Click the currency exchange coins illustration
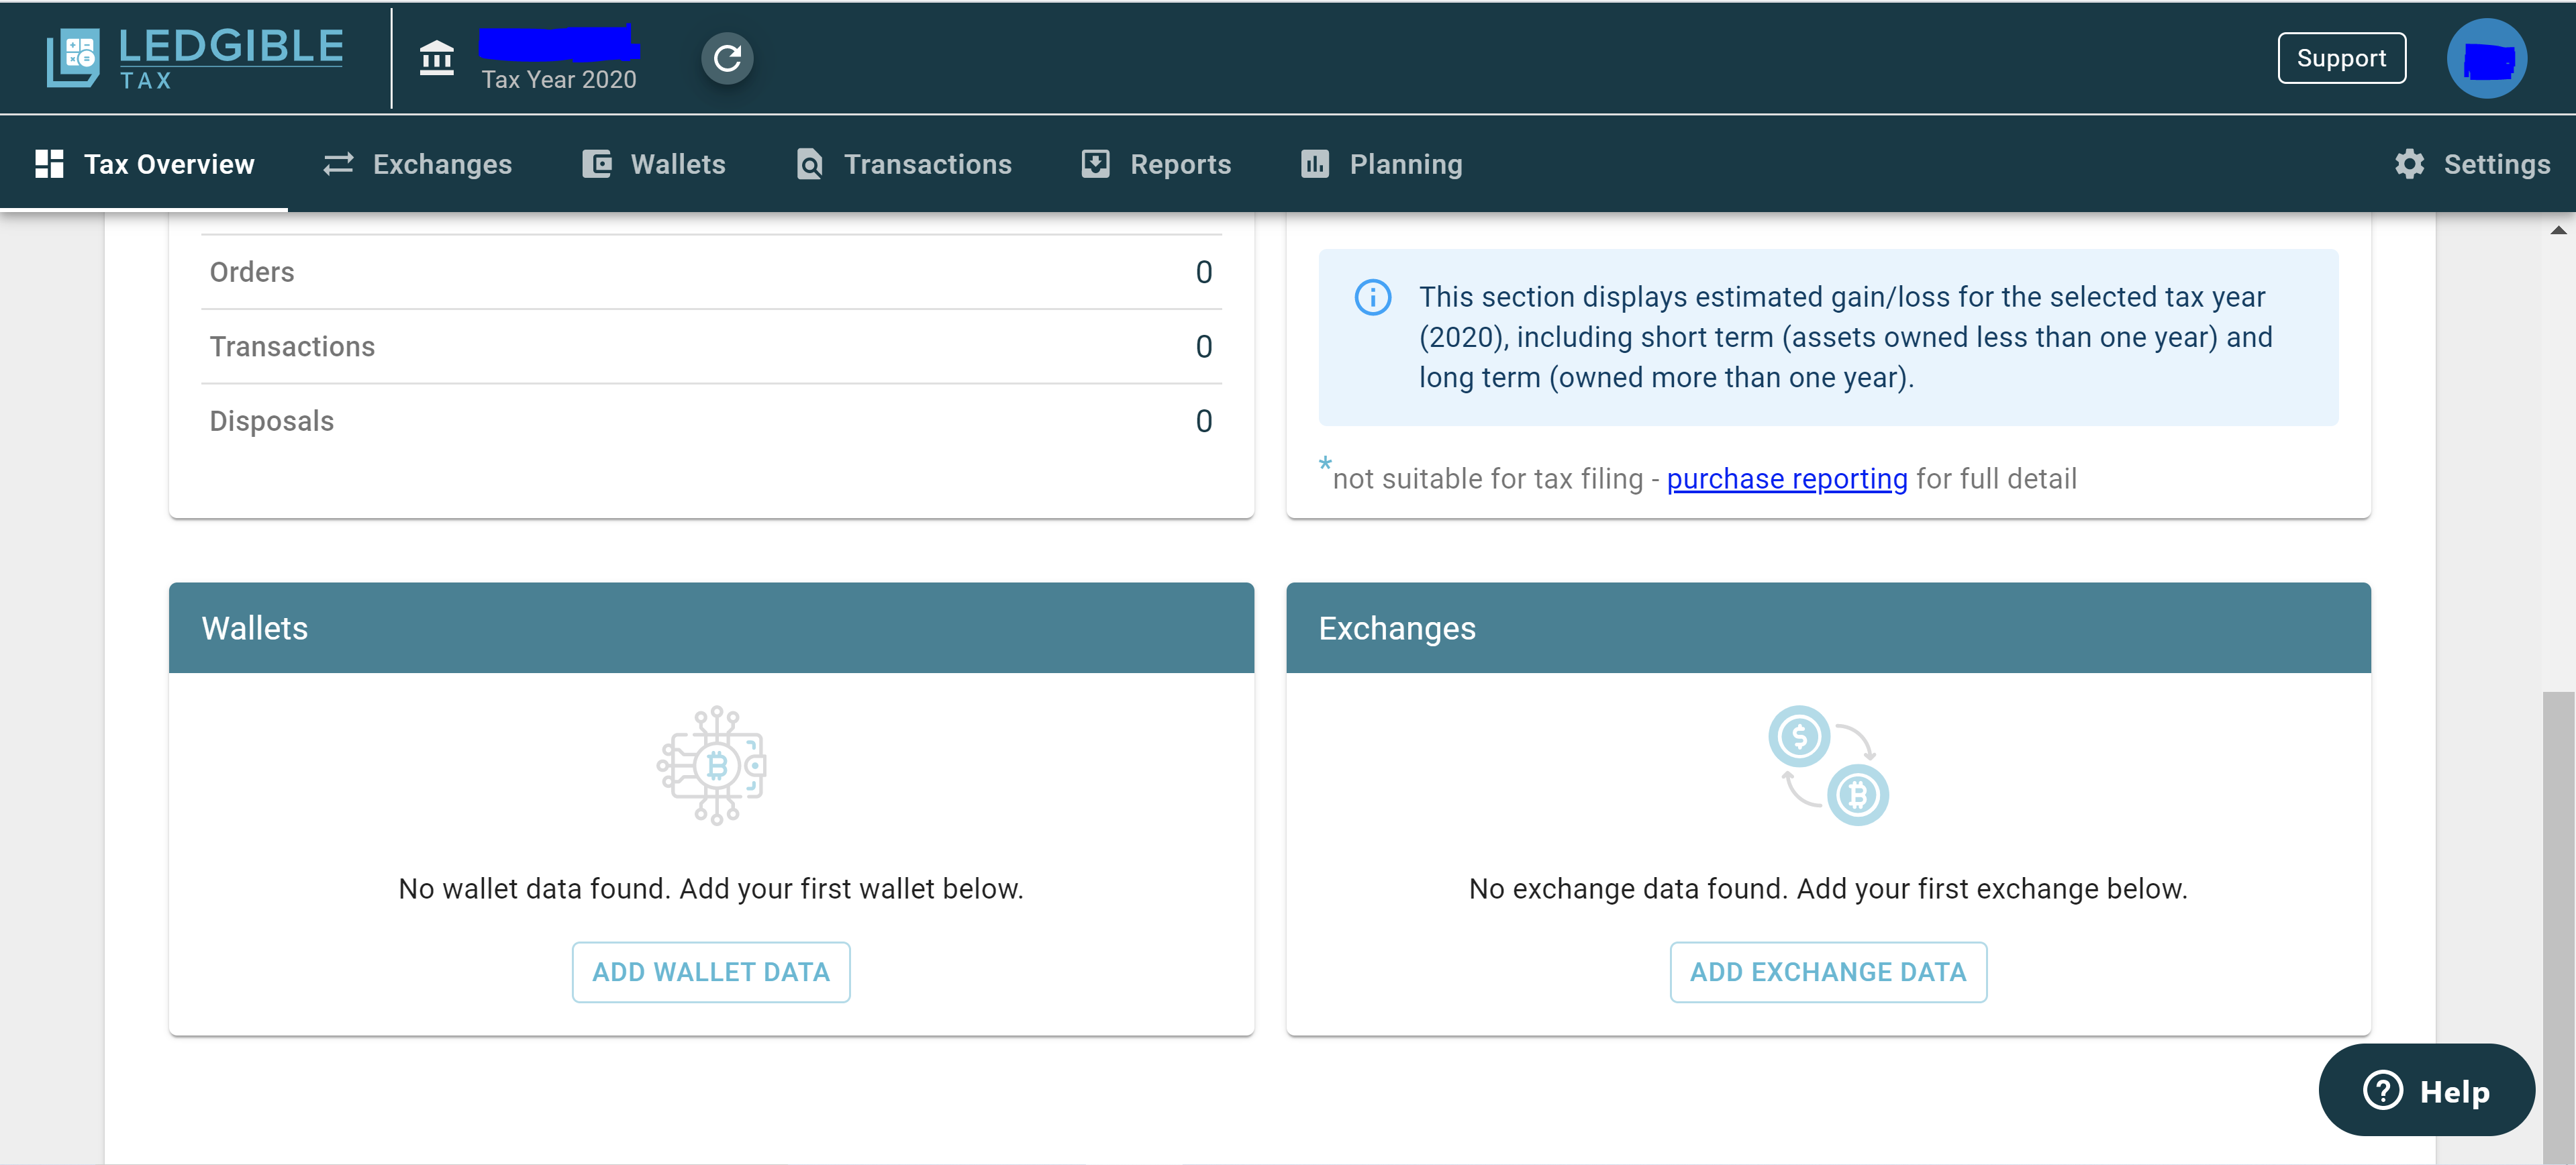2576x1165 pixels. tap(1827, 766)
